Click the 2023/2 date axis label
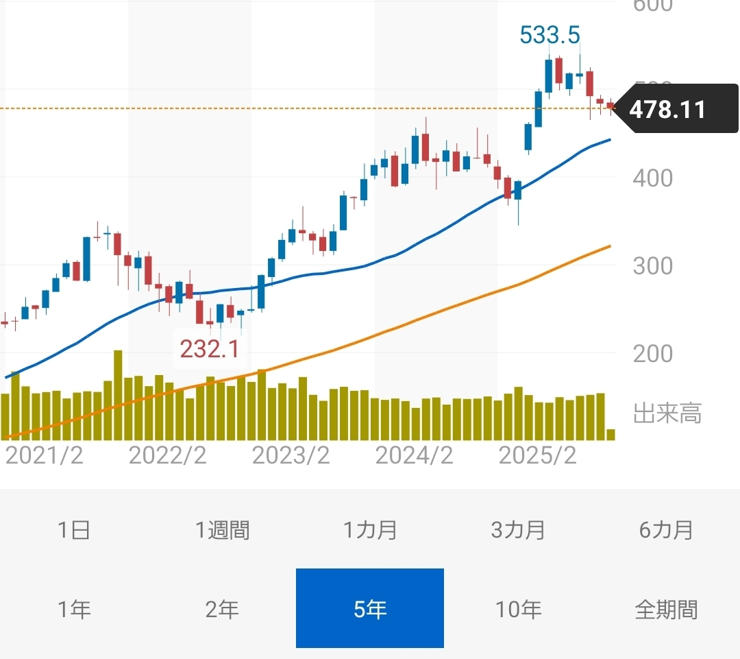The width and height of the screenshot is (740, 659). 291,455
